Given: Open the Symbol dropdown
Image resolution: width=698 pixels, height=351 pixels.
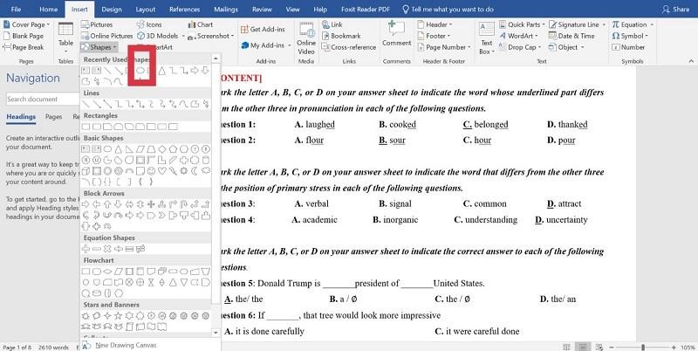Looking at the screenshot, I should click(630, 36).
